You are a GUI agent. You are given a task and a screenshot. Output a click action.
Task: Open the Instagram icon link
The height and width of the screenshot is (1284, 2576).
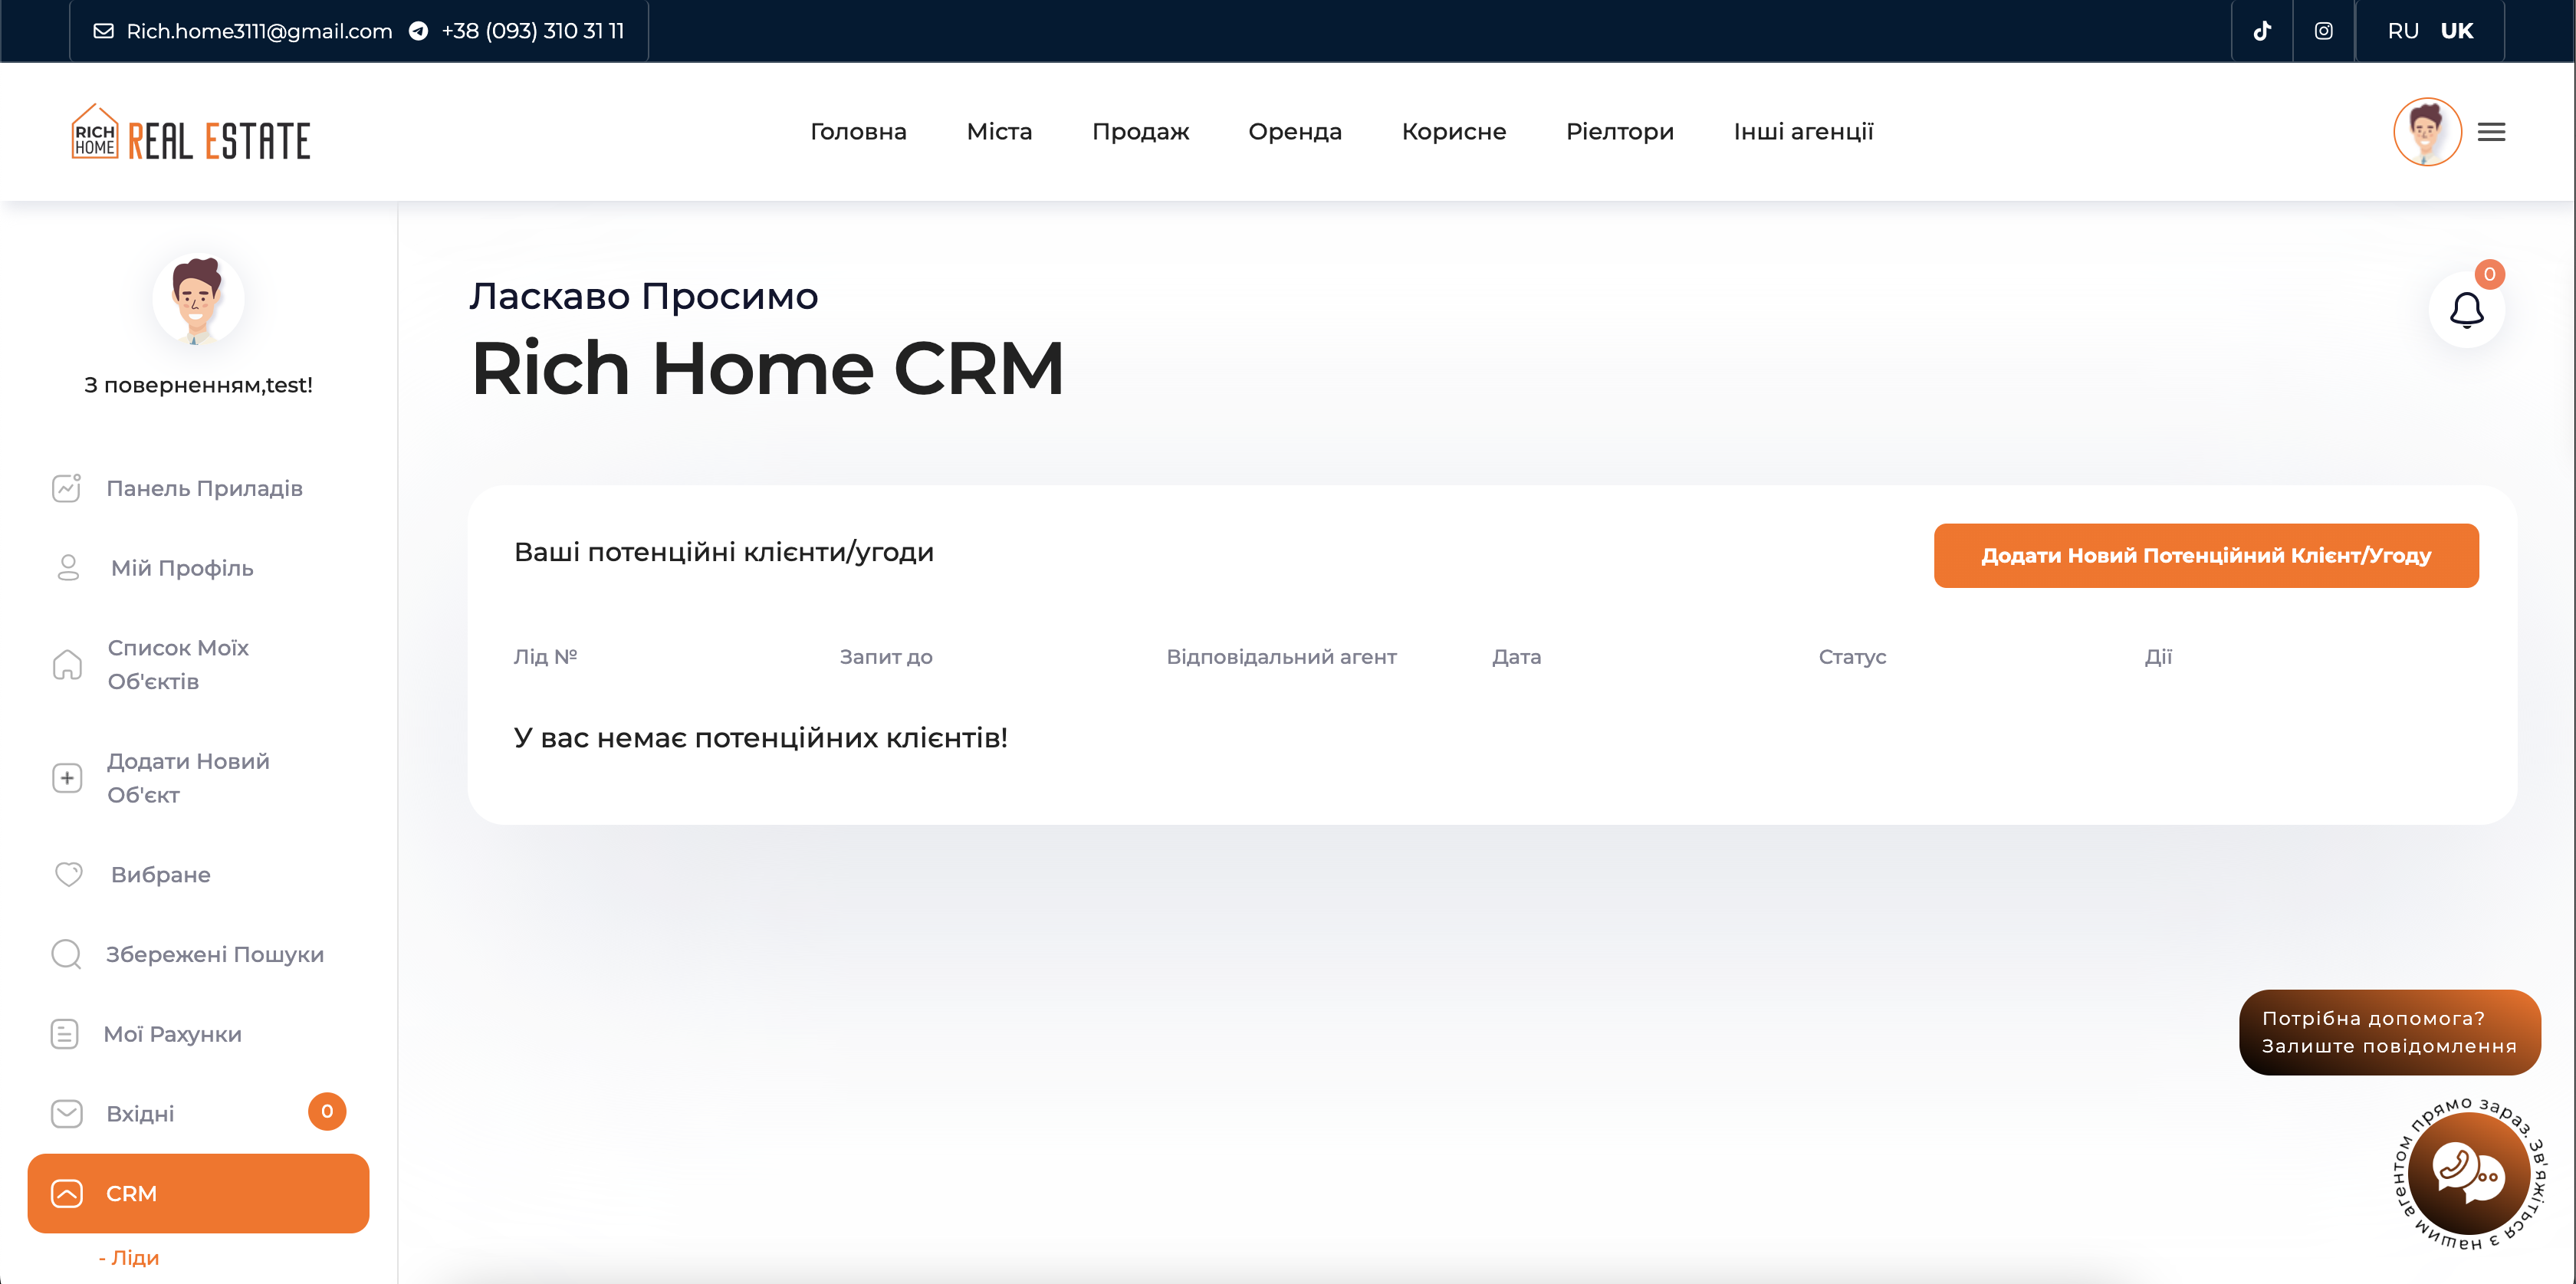(2323, 31)
